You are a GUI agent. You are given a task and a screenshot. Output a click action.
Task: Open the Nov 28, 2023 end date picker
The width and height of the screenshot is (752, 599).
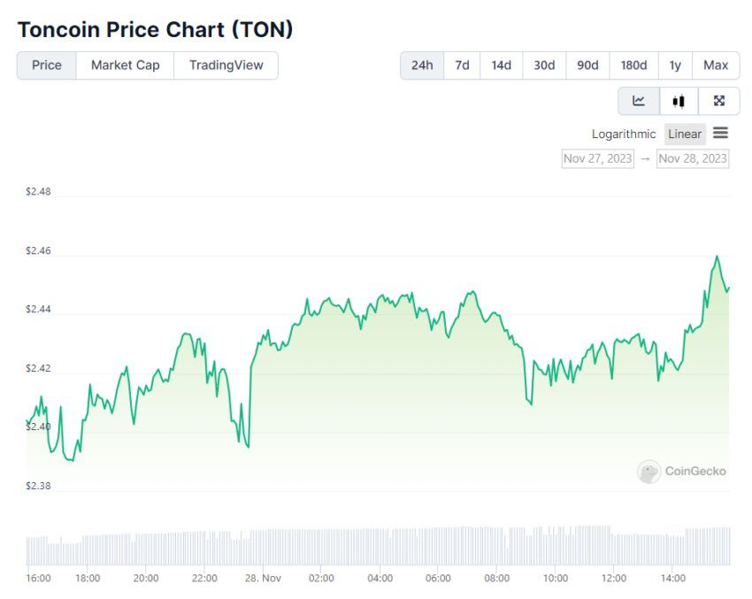pyautogui.click(x=693, y=158)
